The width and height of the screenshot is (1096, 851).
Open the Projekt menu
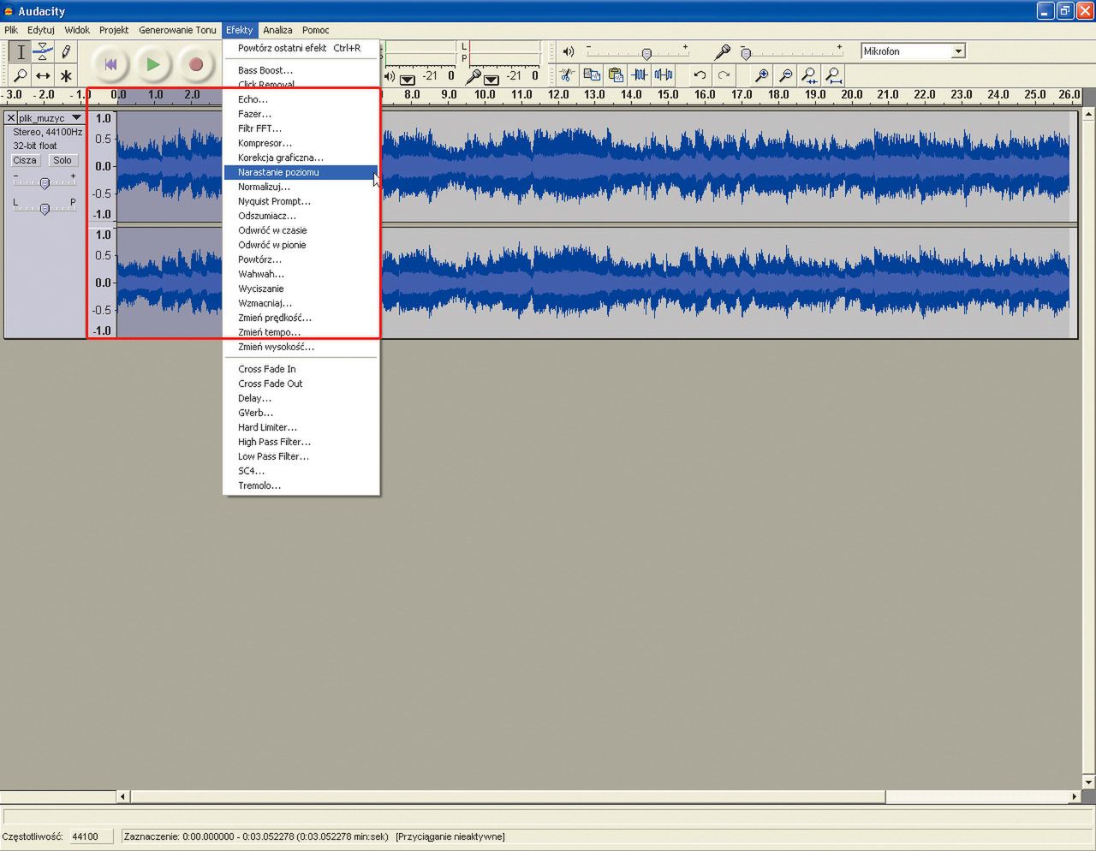click(x=114, y=30)
